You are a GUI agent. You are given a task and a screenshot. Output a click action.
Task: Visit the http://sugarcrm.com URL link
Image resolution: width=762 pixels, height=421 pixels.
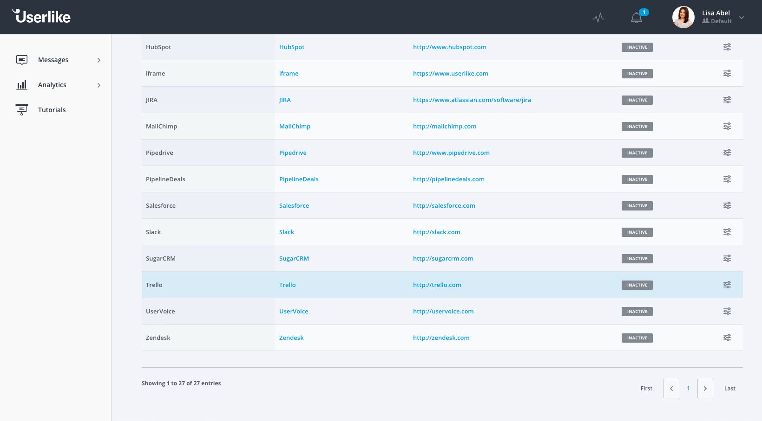point(443,258)
